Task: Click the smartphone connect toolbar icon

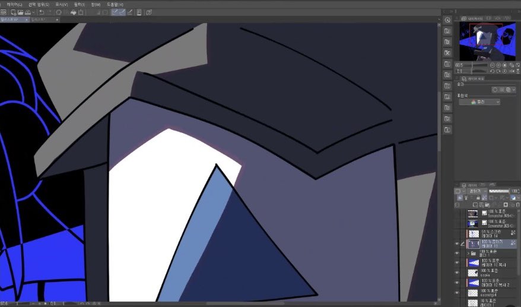Action: click(x=139, y=12)
